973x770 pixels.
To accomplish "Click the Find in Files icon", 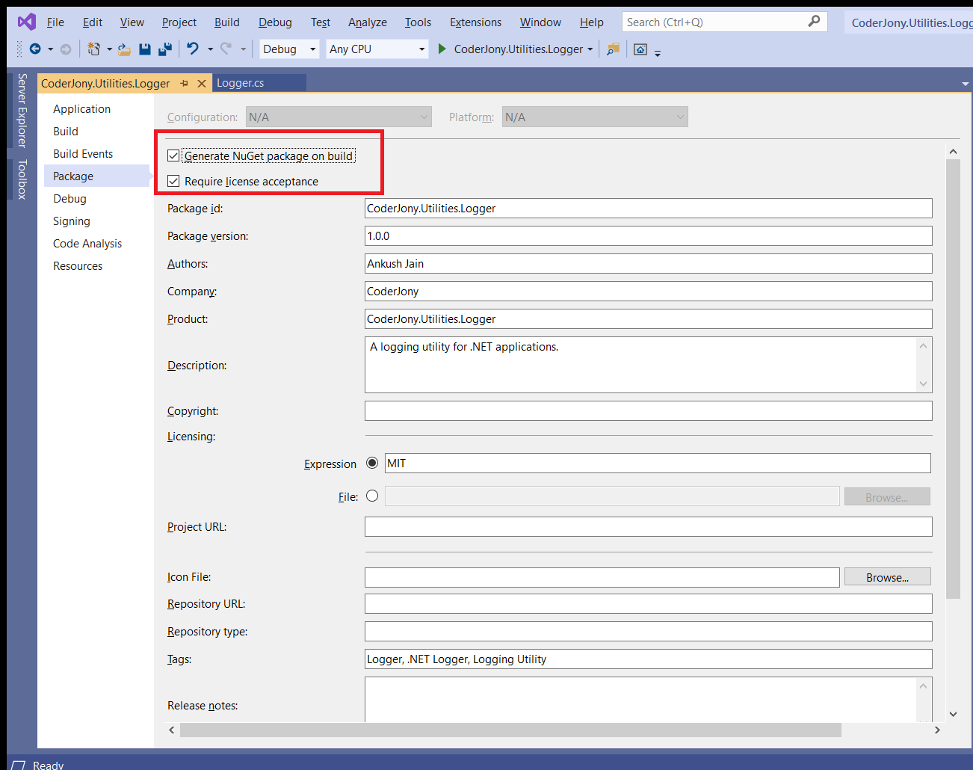I will click(613, 49).
